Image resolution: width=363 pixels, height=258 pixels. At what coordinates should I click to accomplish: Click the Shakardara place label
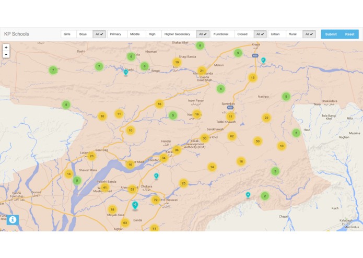[329, 101]
